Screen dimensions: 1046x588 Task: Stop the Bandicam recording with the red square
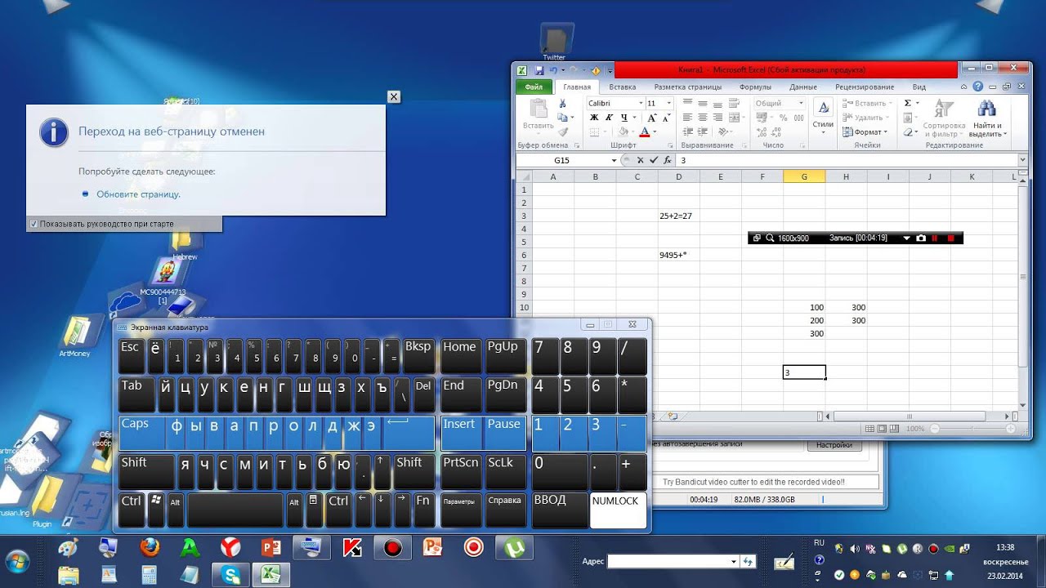coord(950,238)
